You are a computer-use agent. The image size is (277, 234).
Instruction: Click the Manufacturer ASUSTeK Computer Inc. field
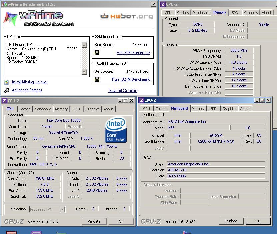click(x=216, y=122)
